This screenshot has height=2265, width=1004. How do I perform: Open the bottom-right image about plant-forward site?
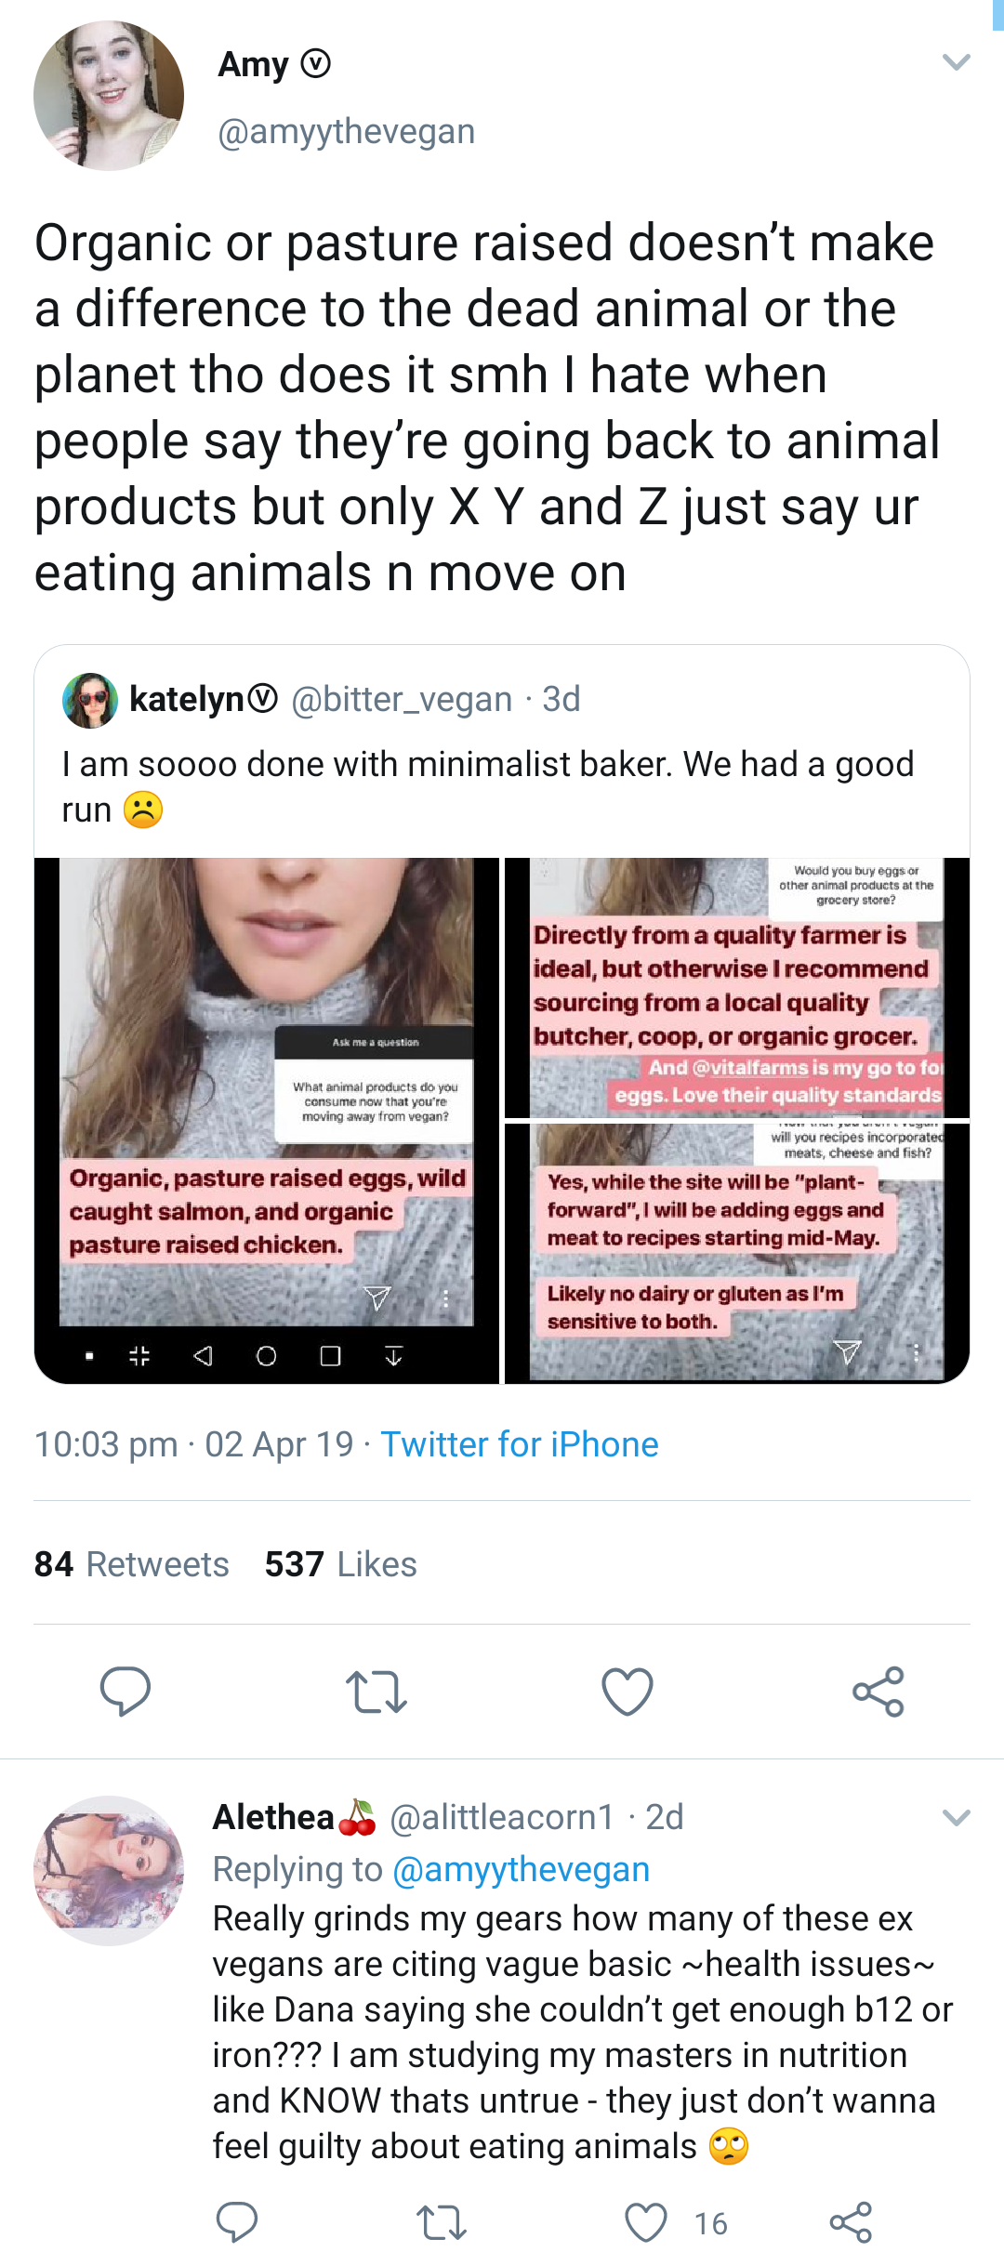737,1253
